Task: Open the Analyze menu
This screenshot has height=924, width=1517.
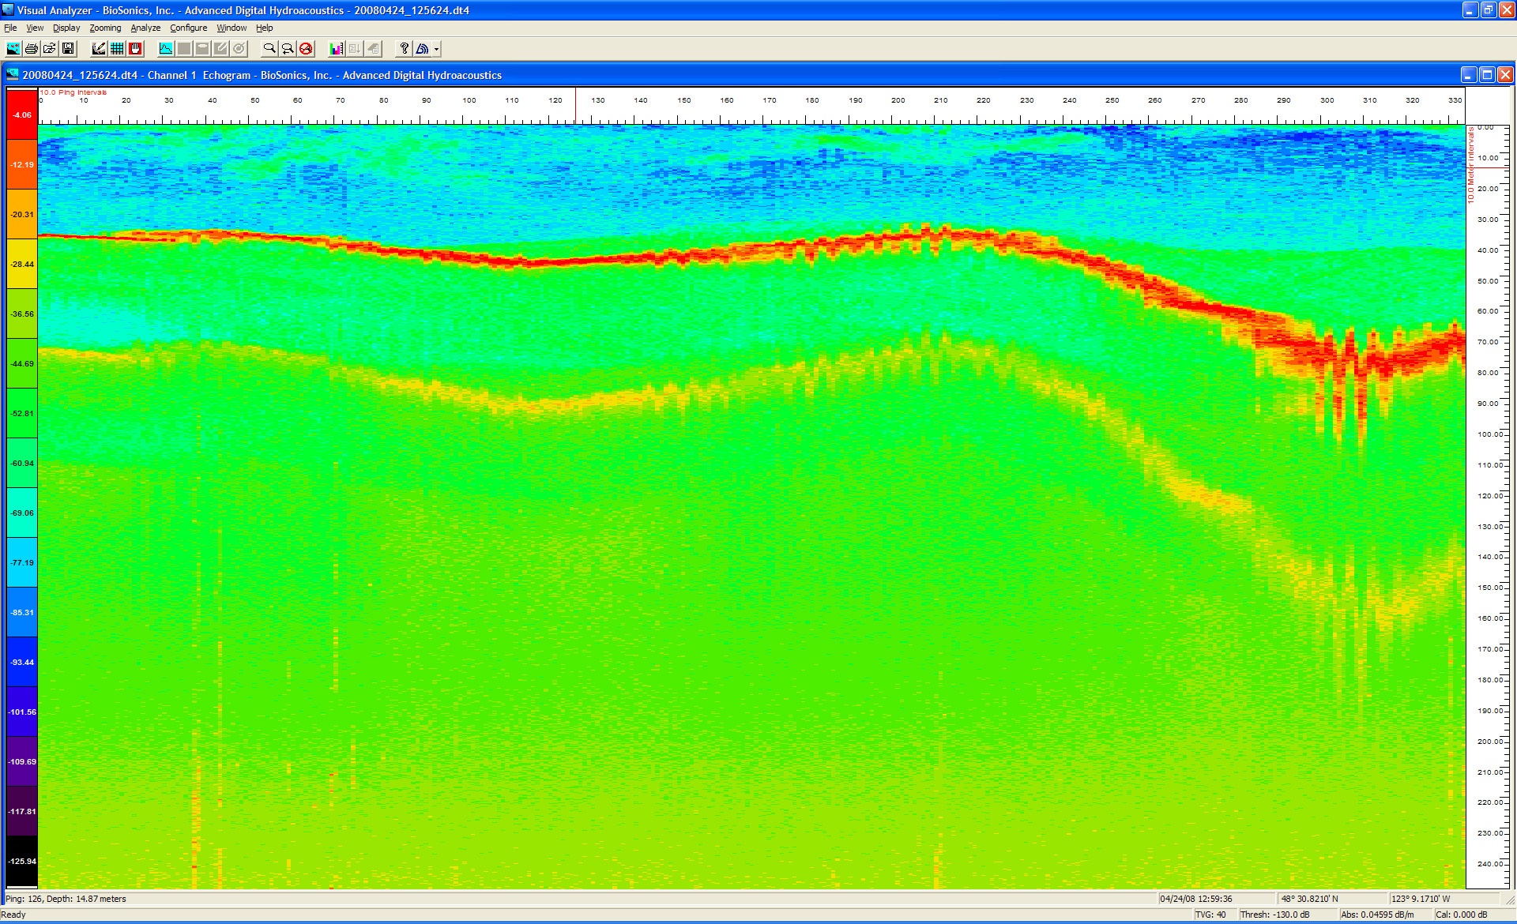Action: click(145, 28)
